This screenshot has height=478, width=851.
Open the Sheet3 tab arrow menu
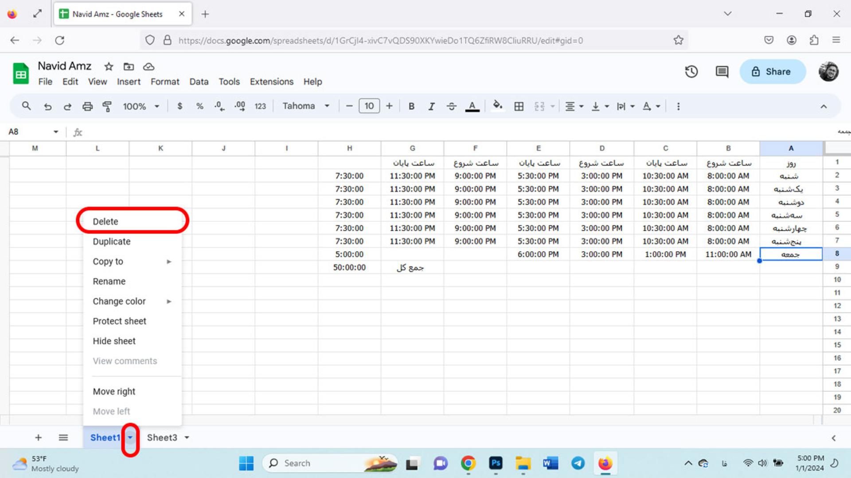tap(187, 437)
